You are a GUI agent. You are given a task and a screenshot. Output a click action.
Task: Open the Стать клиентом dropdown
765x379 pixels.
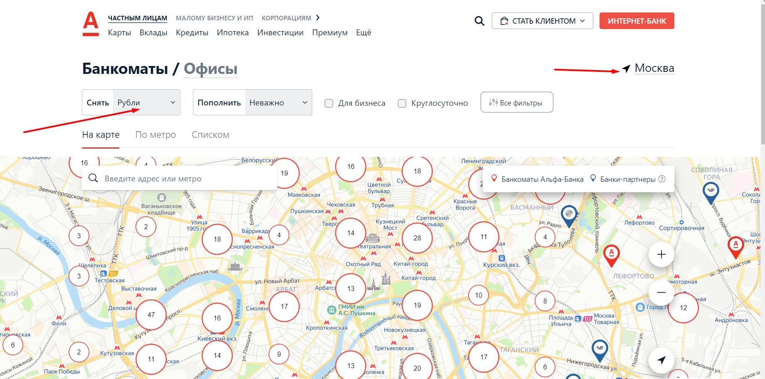(542, 21)
